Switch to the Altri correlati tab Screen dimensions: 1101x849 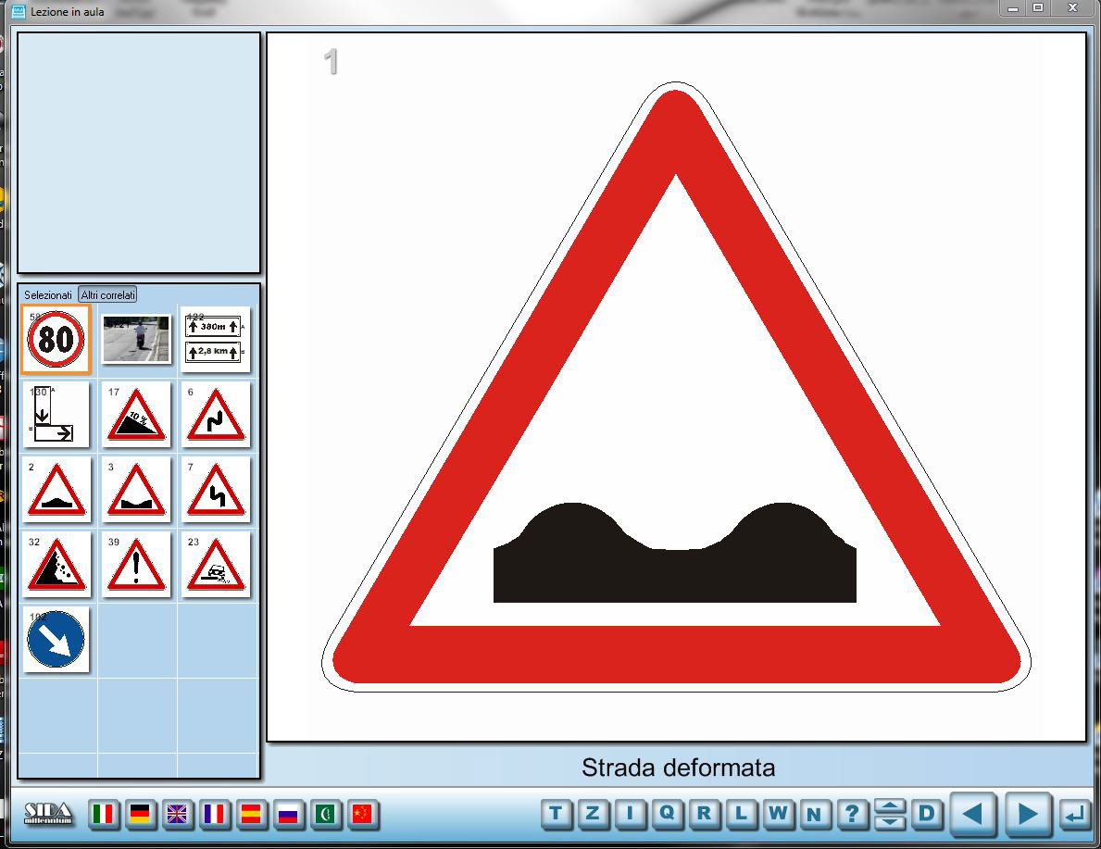click(x=108, y=294)
